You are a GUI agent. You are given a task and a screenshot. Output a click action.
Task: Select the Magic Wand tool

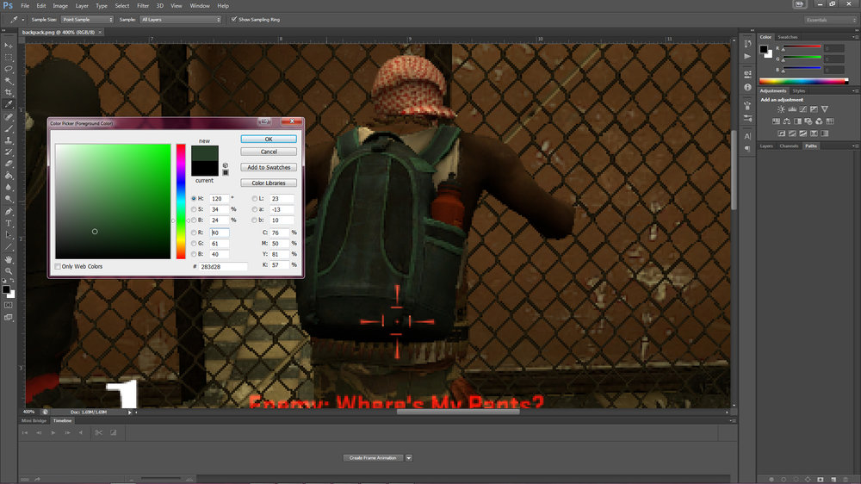[9, 81]
